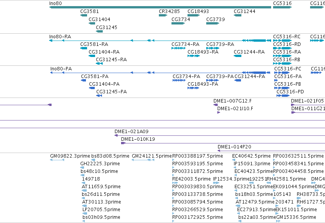The image size is (325, 223).
Task: Click the bs83d08.5prime EST
Action: (x=93, y=160)
